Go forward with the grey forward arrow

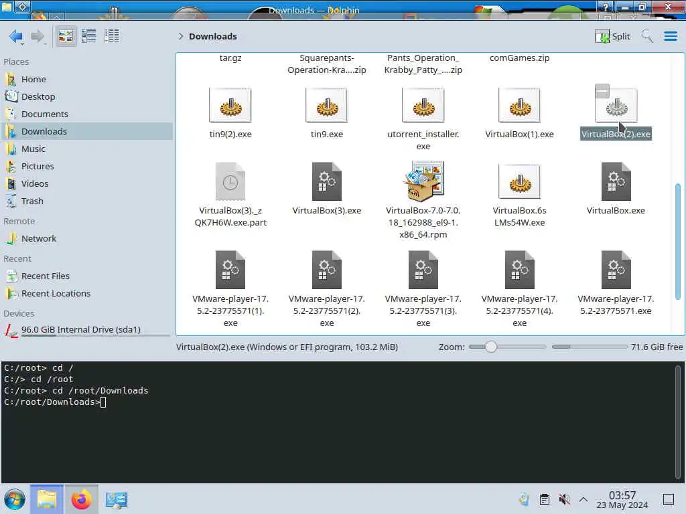pyautogui.click(x=38, y=36)
